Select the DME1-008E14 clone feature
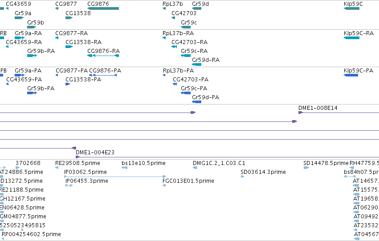Screen dimensions: 379x241 click(338, 112)
